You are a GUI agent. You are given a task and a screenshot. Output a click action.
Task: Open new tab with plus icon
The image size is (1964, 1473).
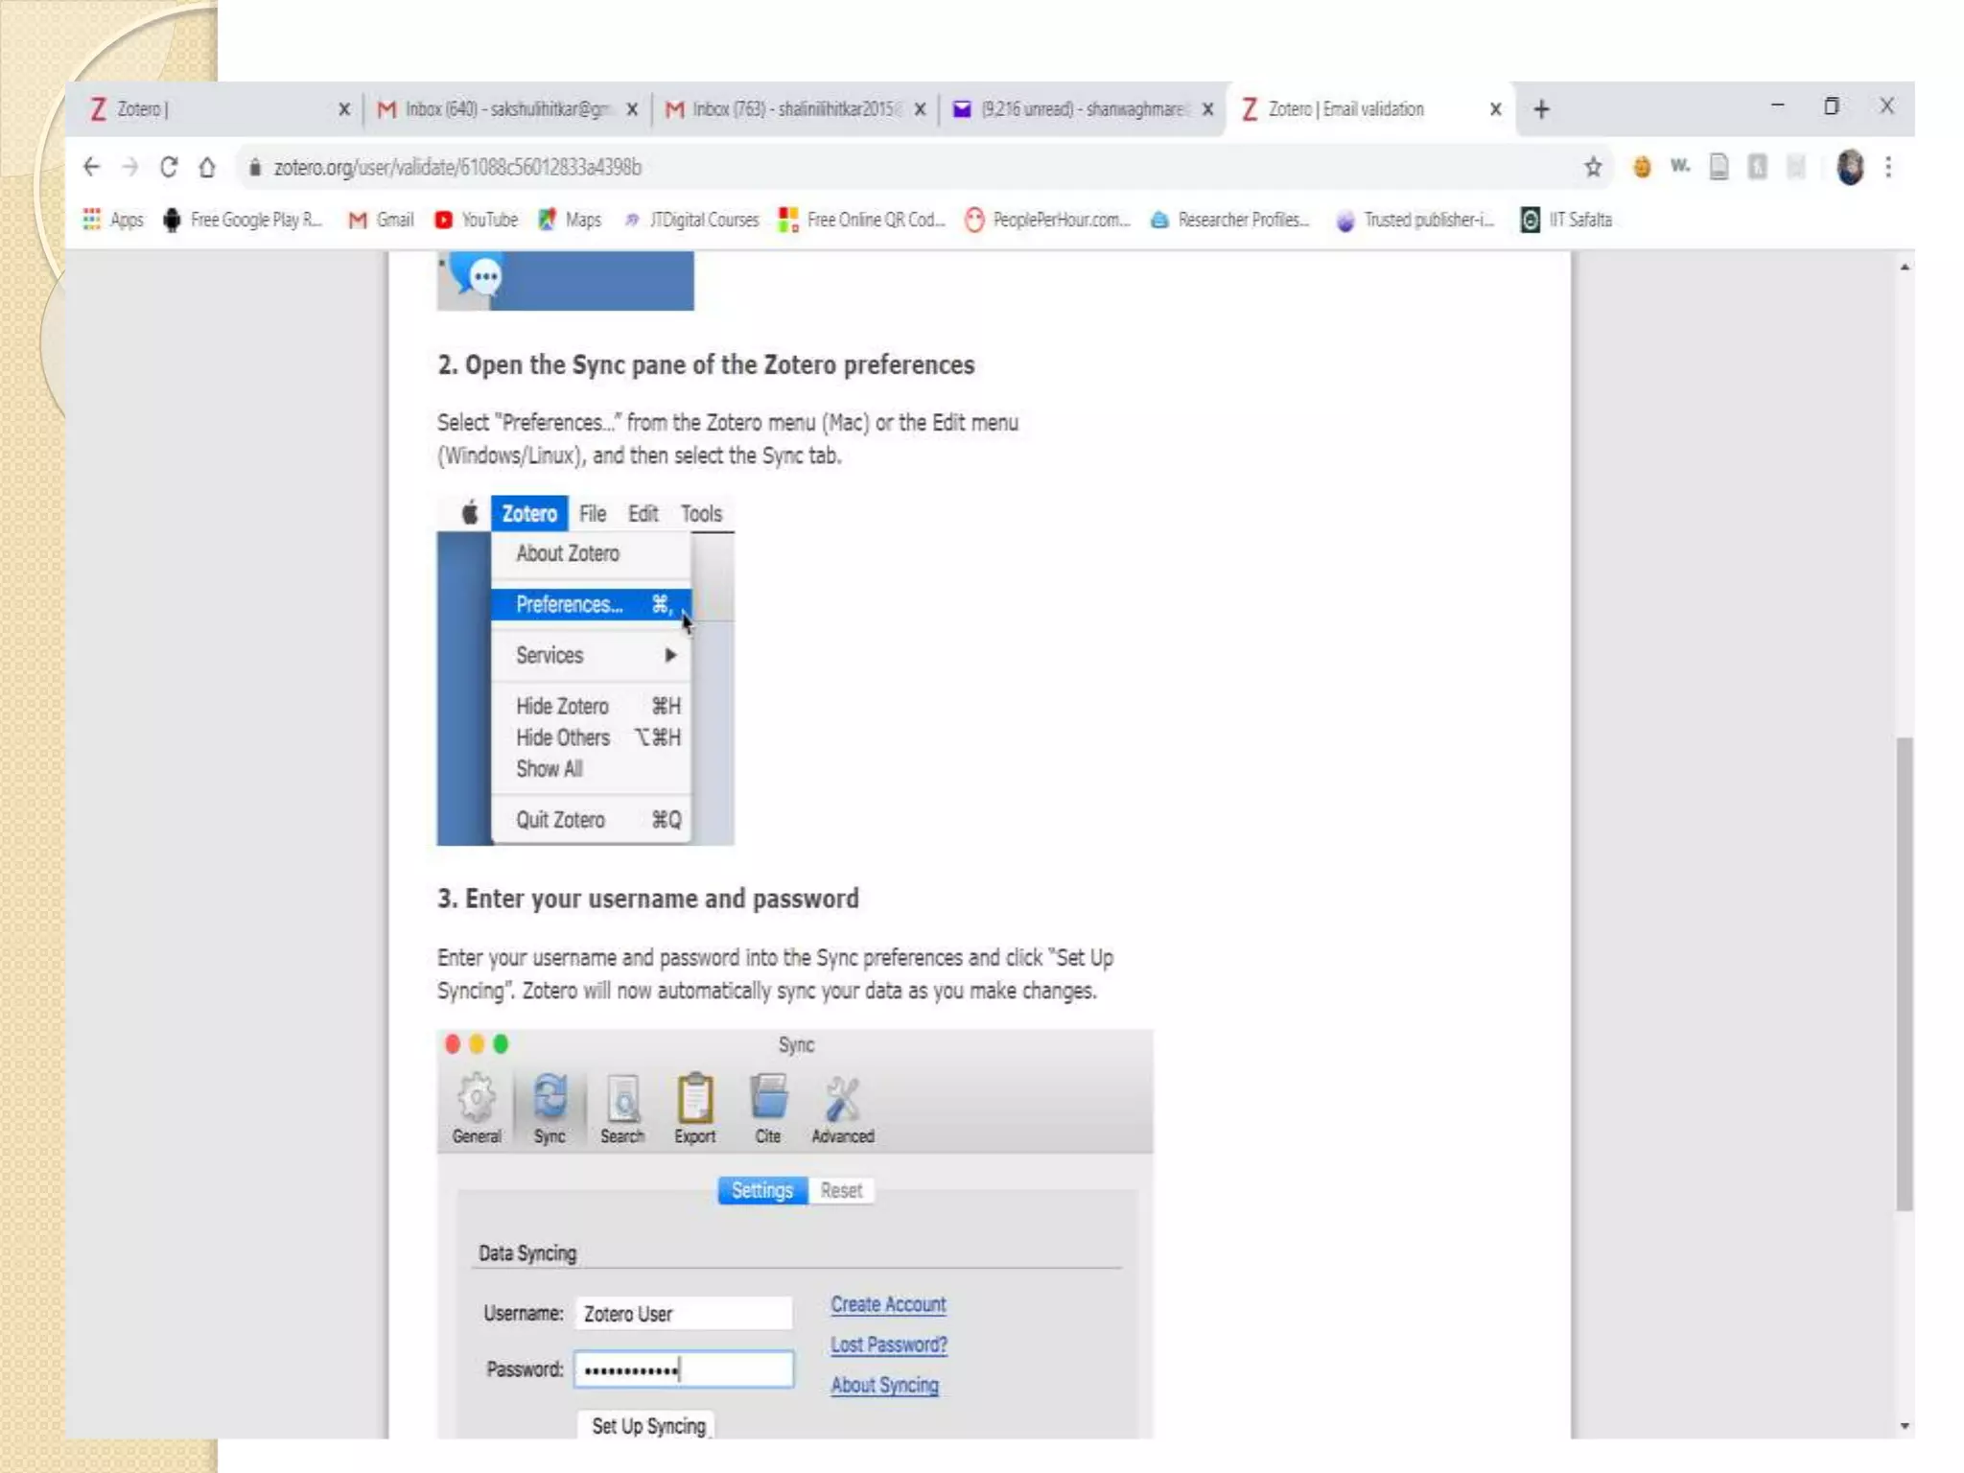click(x=1541, y=109)
